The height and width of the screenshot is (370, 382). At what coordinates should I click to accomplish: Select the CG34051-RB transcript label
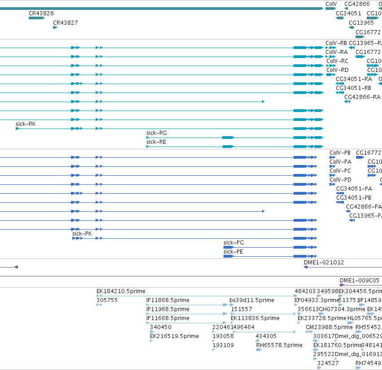point(354,88)
